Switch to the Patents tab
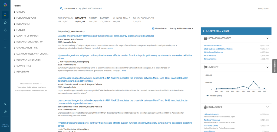The width and height of the screenshot is (277, 132). (105, 18)
